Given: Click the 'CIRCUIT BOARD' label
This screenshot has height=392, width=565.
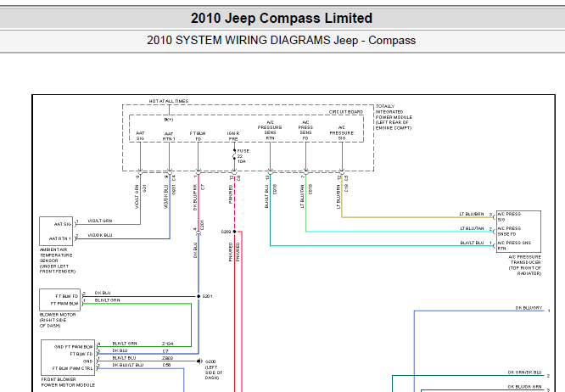Looking at the screenshot, I should tap(346, 112).
